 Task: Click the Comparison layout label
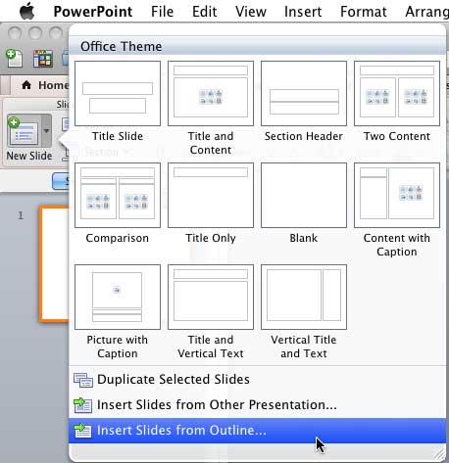[118, 238]
